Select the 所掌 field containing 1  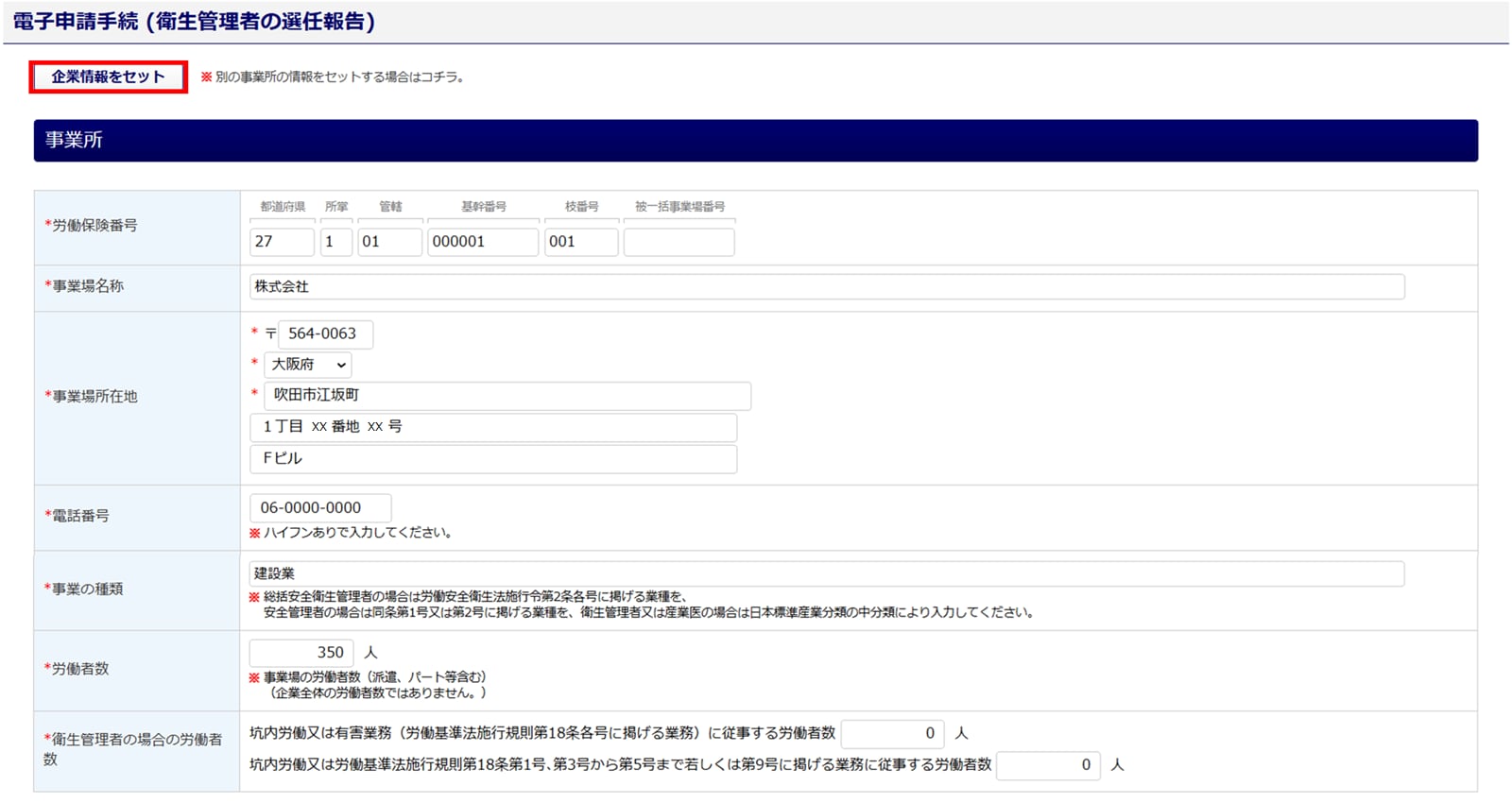point(335,242)
